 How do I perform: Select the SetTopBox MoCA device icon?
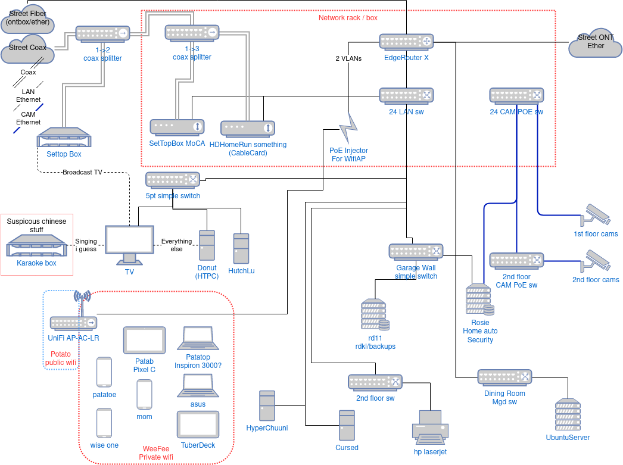pyautogui.click(x=177, y=127)
